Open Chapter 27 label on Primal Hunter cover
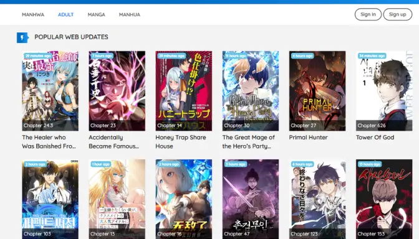419x239 pixels. coord(304,125)
